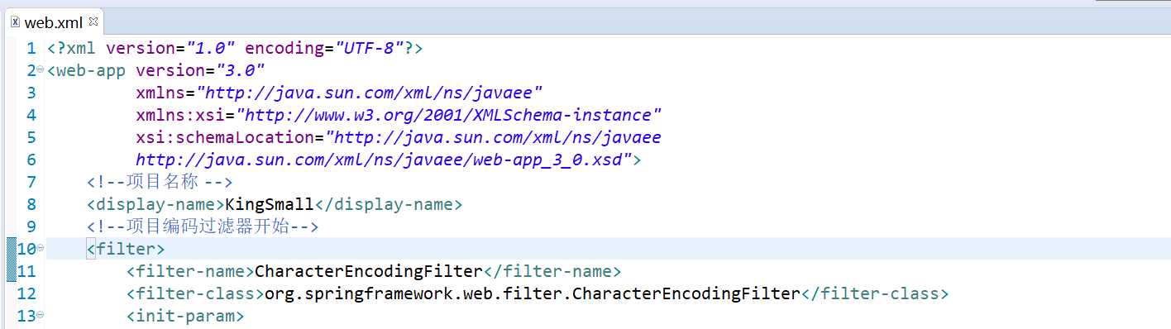The width and height of the screenshot is (1171, 329).
Task: Click the 项目编码过滤器开始 comment
Action: (x=203, y=226)
